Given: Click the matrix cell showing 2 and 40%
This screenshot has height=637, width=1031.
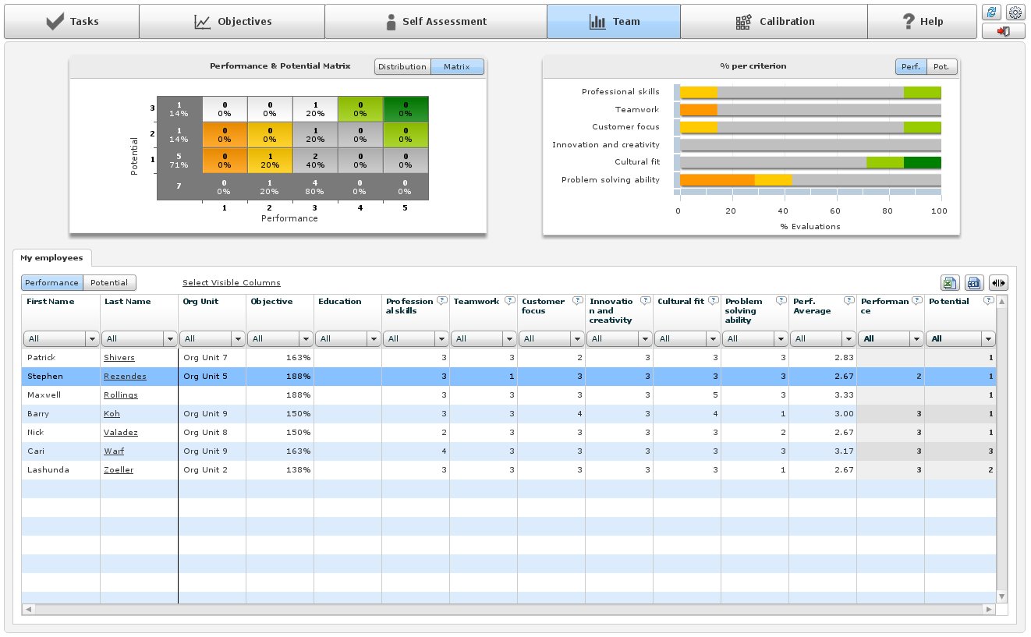Looking at the screenshot, I should pyautogui.click(x=315, y=161).
